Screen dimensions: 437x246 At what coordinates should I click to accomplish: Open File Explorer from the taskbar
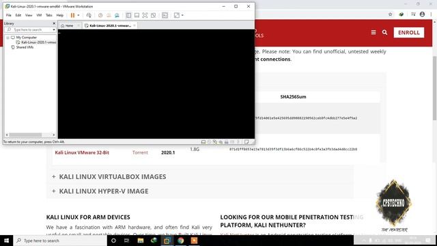coord(141,241)
